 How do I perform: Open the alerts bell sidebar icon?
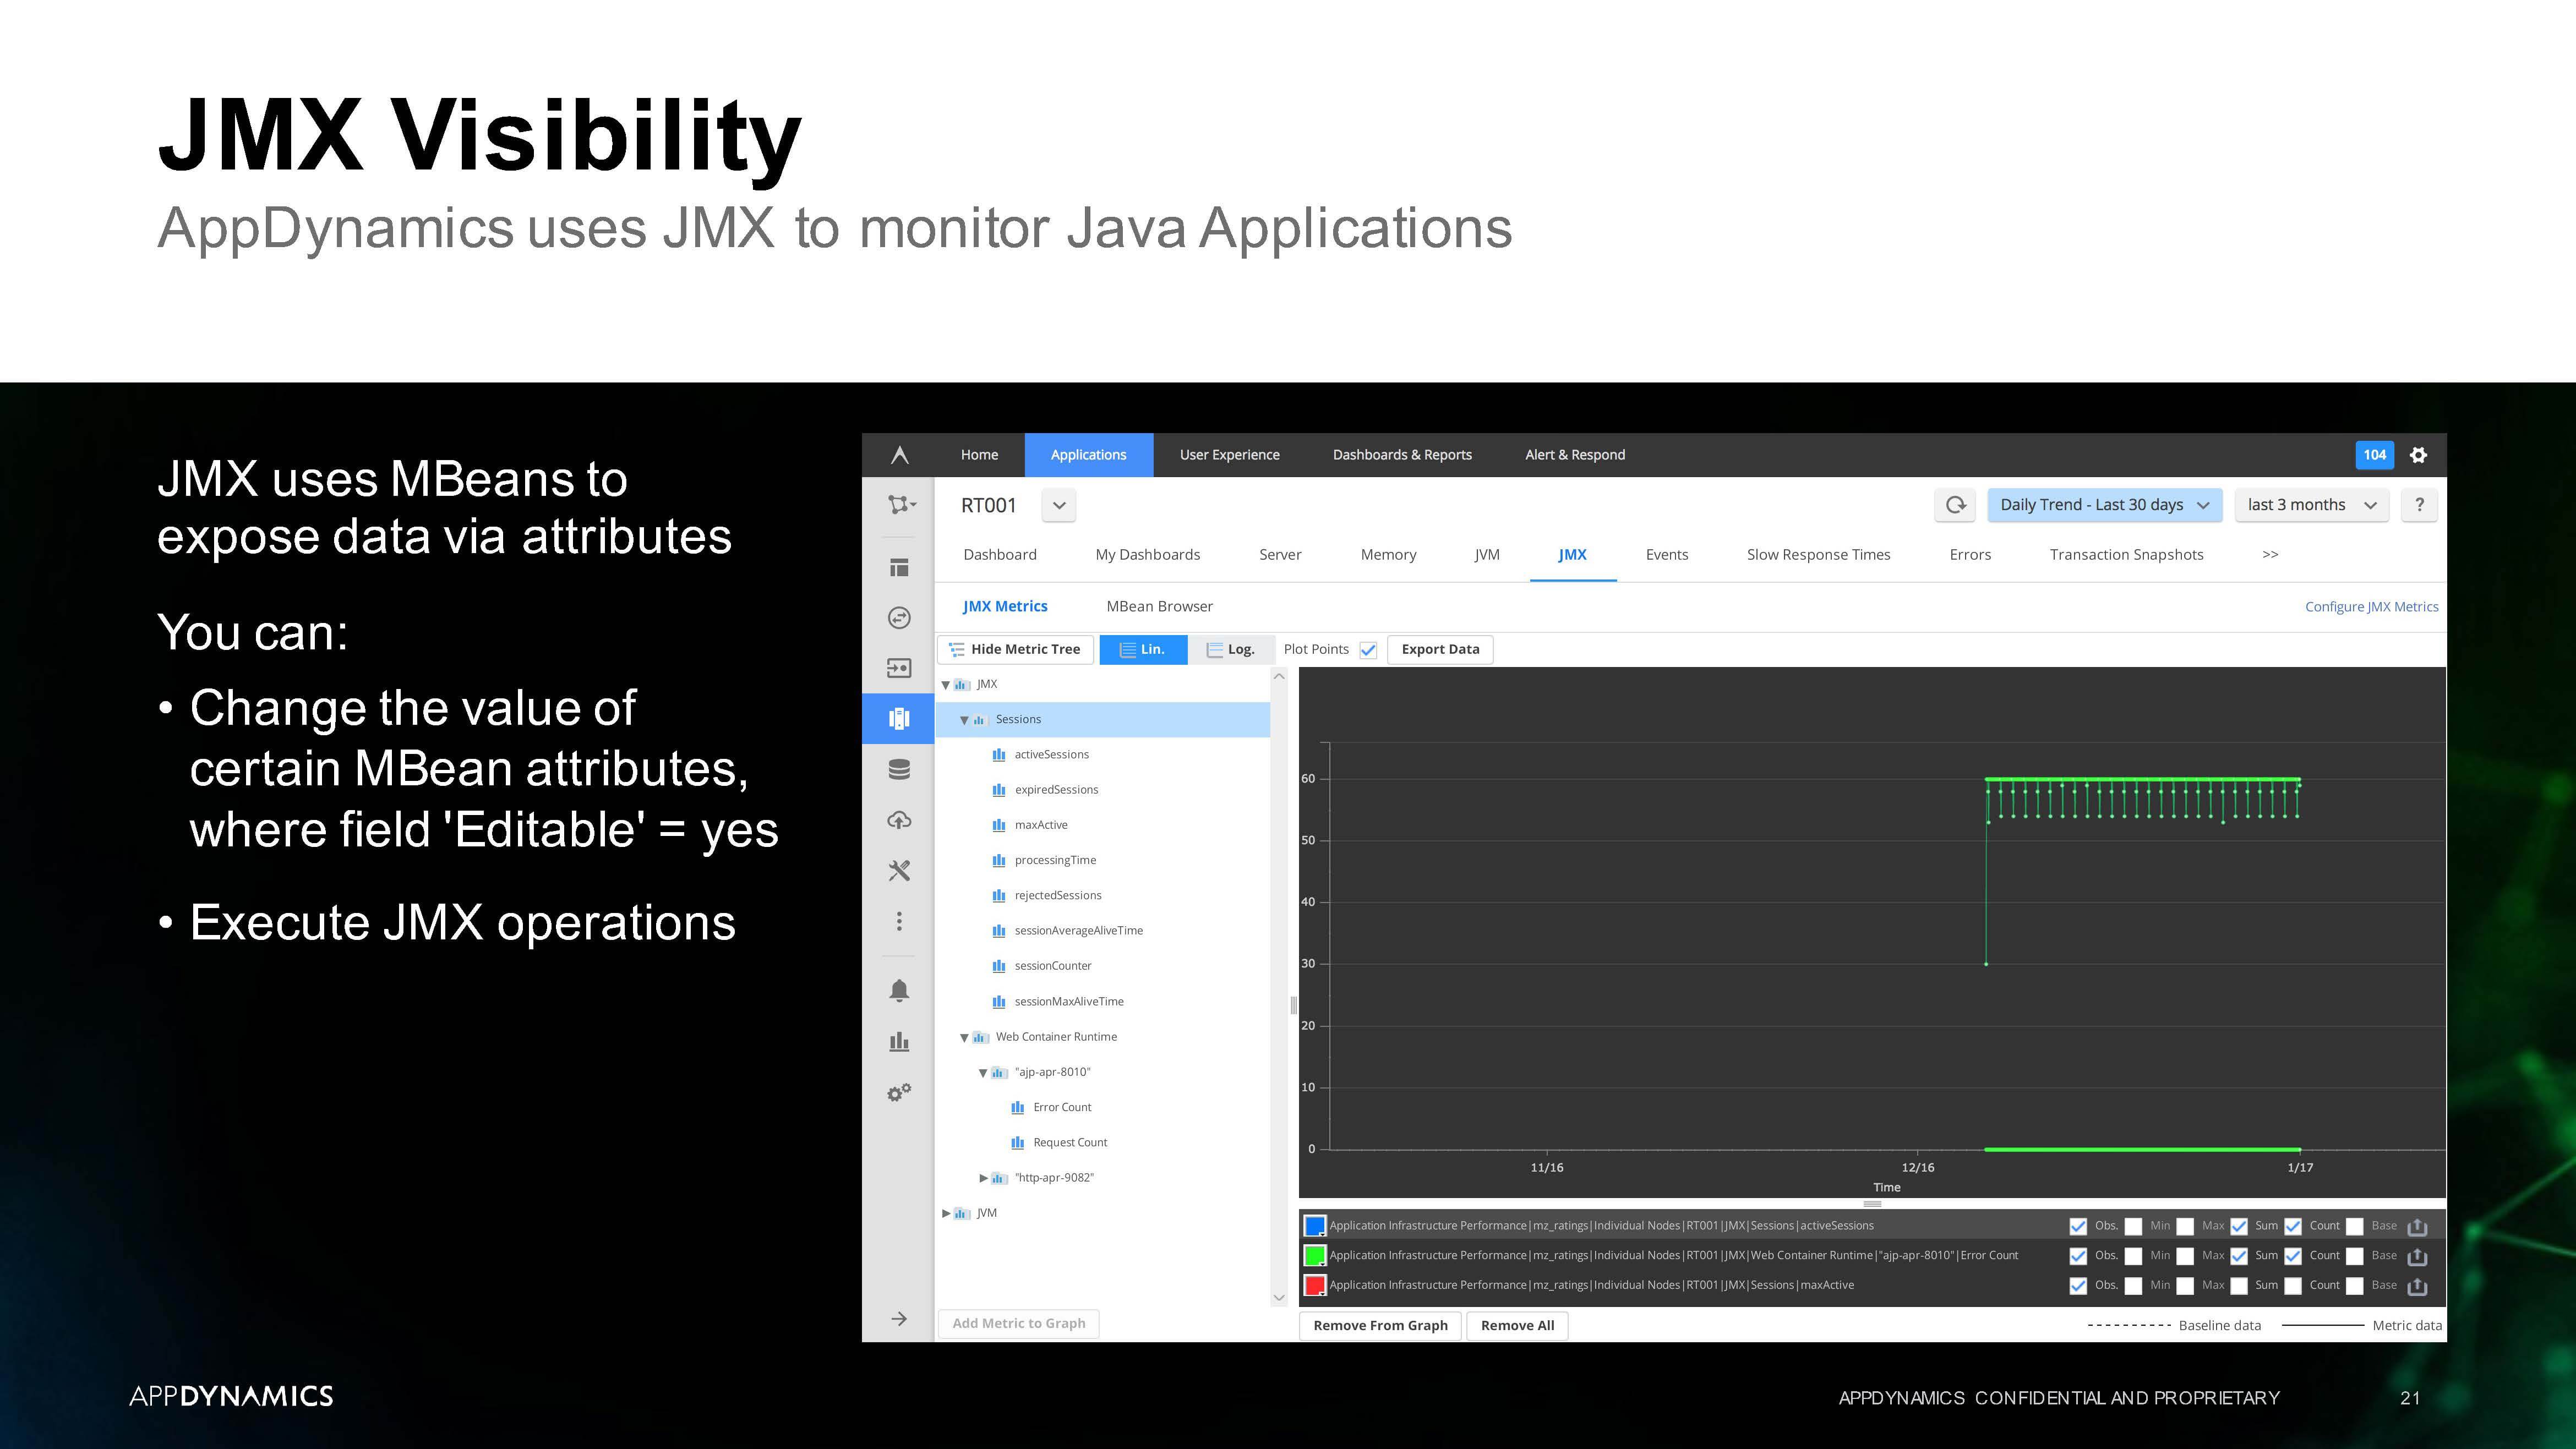(899, 990)
